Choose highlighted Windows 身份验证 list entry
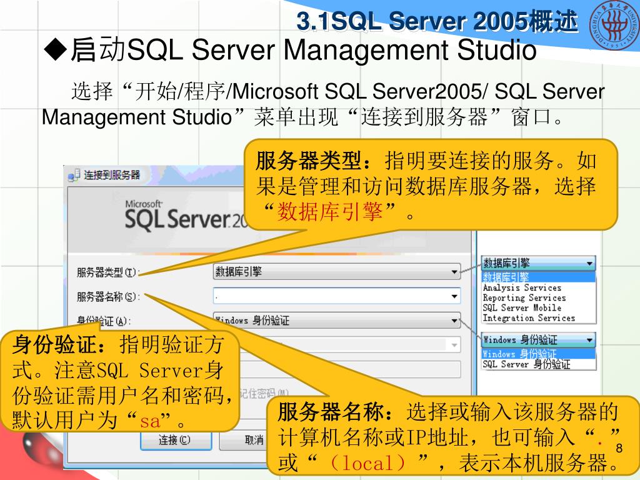 (x=538, y=354)
